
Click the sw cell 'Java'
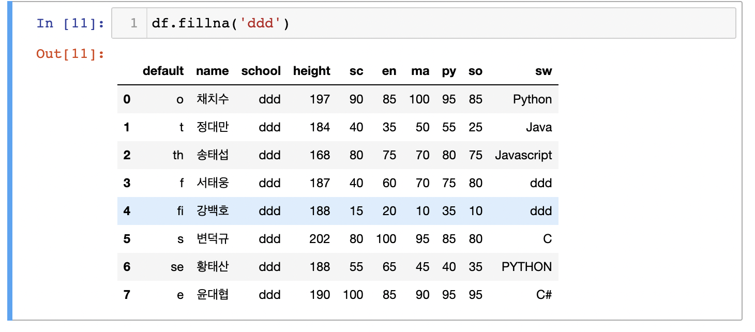[x=539, y=127]
